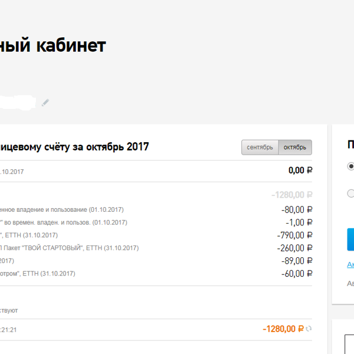Click the blue payment button
Screen dimensions: 354x354
click(x=350, y=240)
